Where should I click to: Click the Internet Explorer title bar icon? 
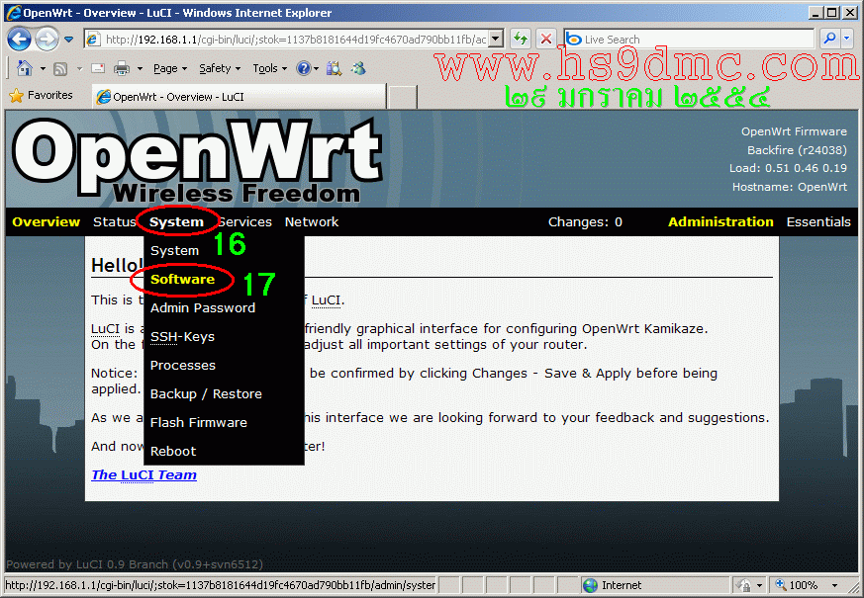14,12
